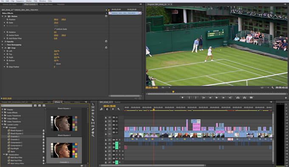The width and height of the screenshot is (289, 167).
Task: Click Go to Out point button
Action: [230, 98]
